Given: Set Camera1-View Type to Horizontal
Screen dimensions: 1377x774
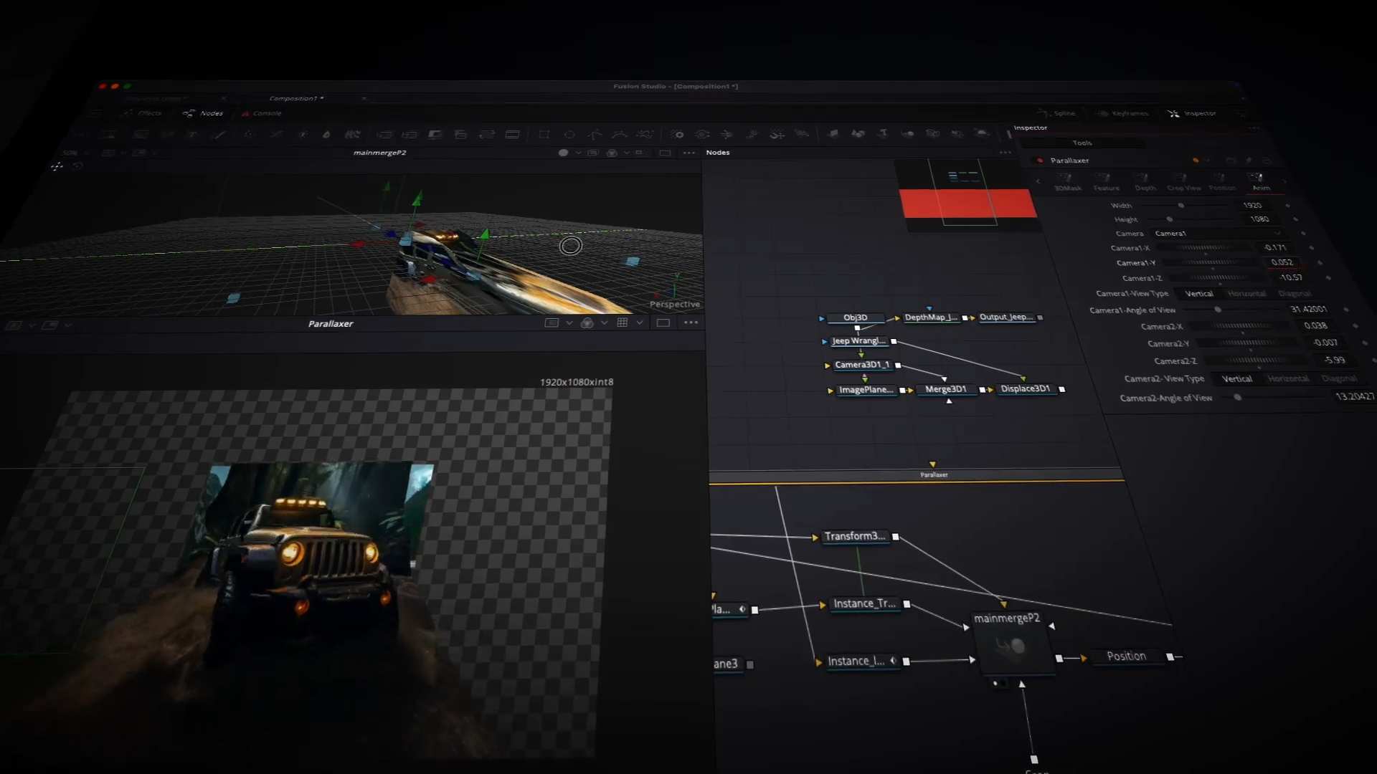Looking at the screenshot, I should click(x=1246, y=294).
